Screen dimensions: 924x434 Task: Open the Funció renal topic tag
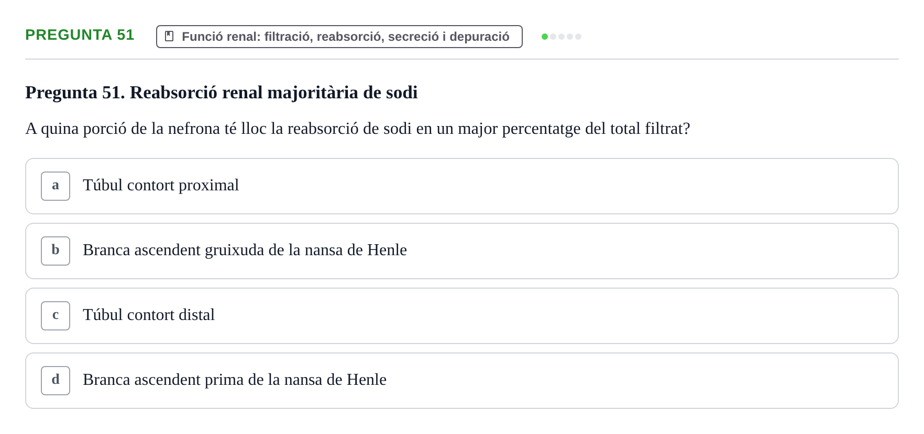click(339, 37)
